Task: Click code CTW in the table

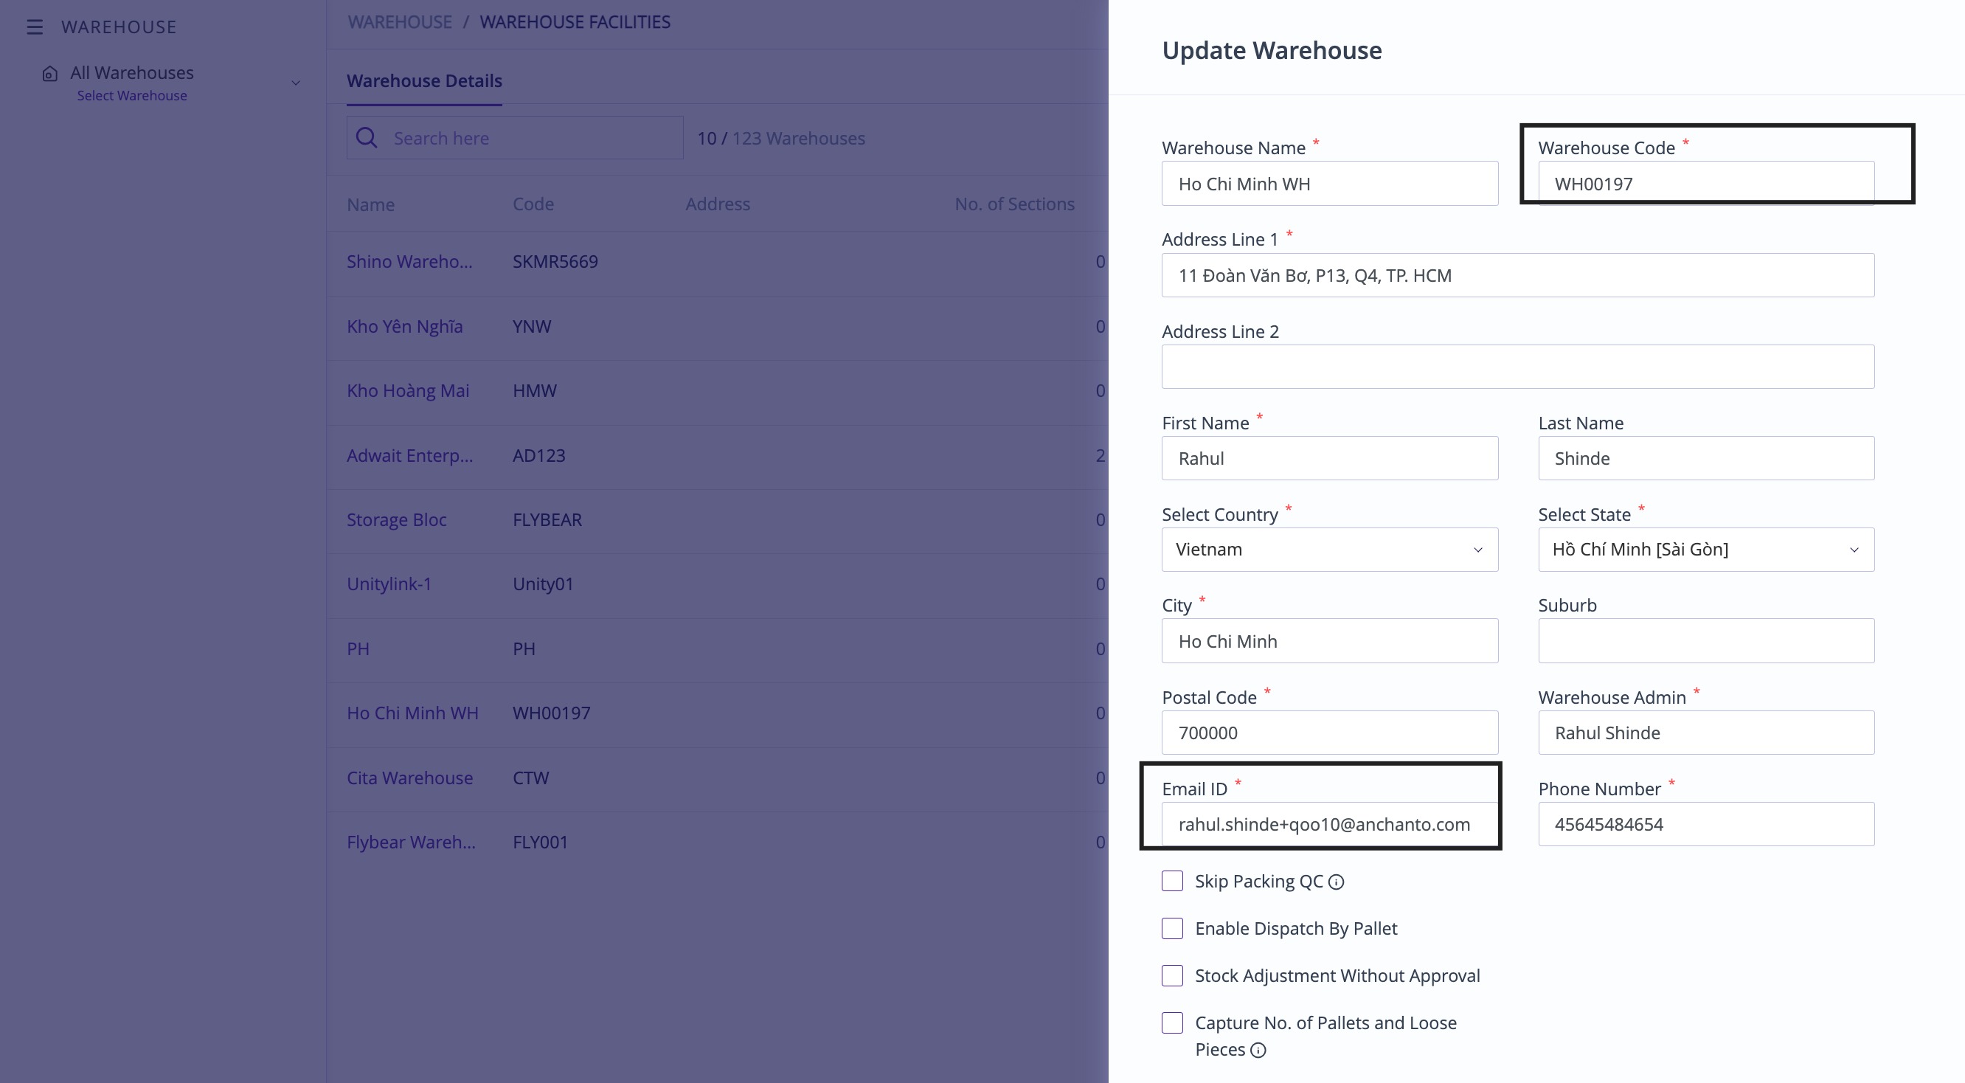Action: point(530,778)
